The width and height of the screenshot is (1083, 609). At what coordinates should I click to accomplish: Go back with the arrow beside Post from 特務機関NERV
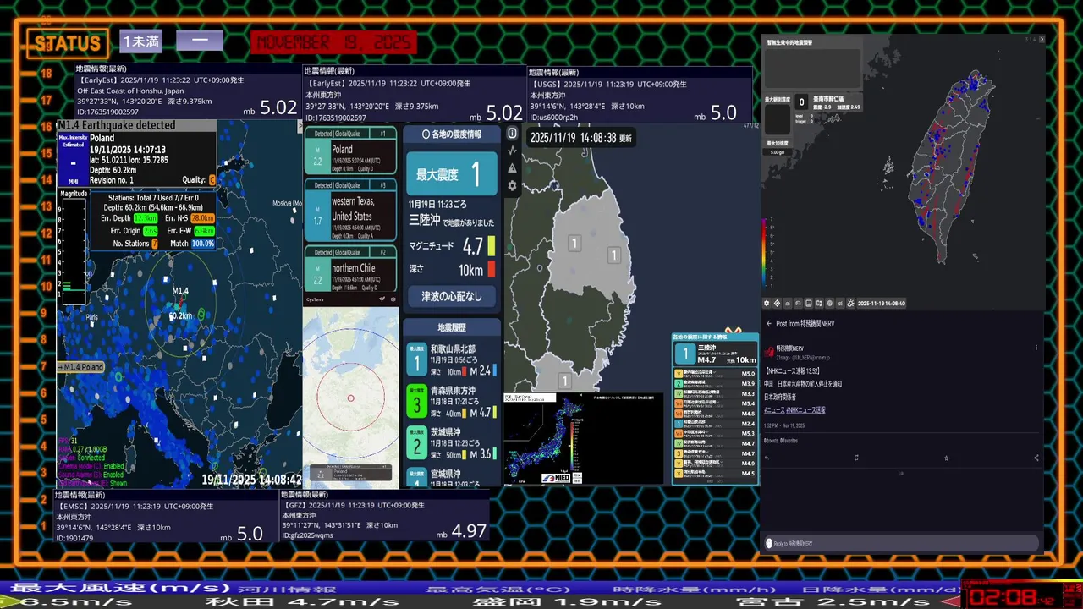click(769, 324)
